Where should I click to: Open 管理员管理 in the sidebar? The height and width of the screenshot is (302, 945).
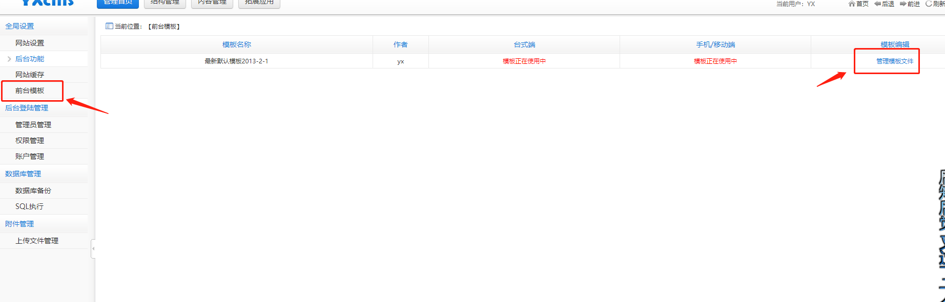pos(33,125)
